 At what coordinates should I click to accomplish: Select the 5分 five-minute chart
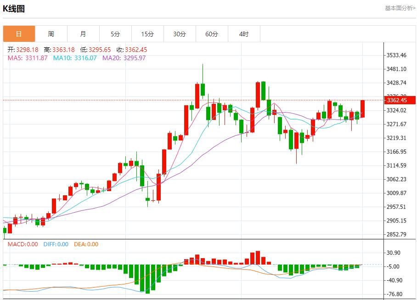tap(115, 34)
